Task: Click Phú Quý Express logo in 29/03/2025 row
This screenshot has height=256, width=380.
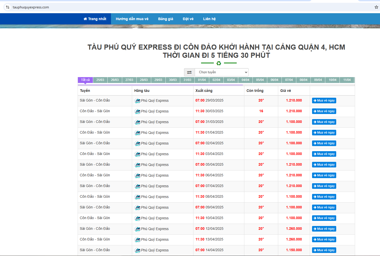Action: 137,101
